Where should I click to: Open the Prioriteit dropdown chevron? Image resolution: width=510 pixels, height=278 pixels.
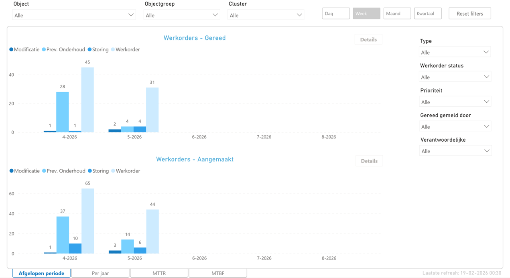point(486,102)
